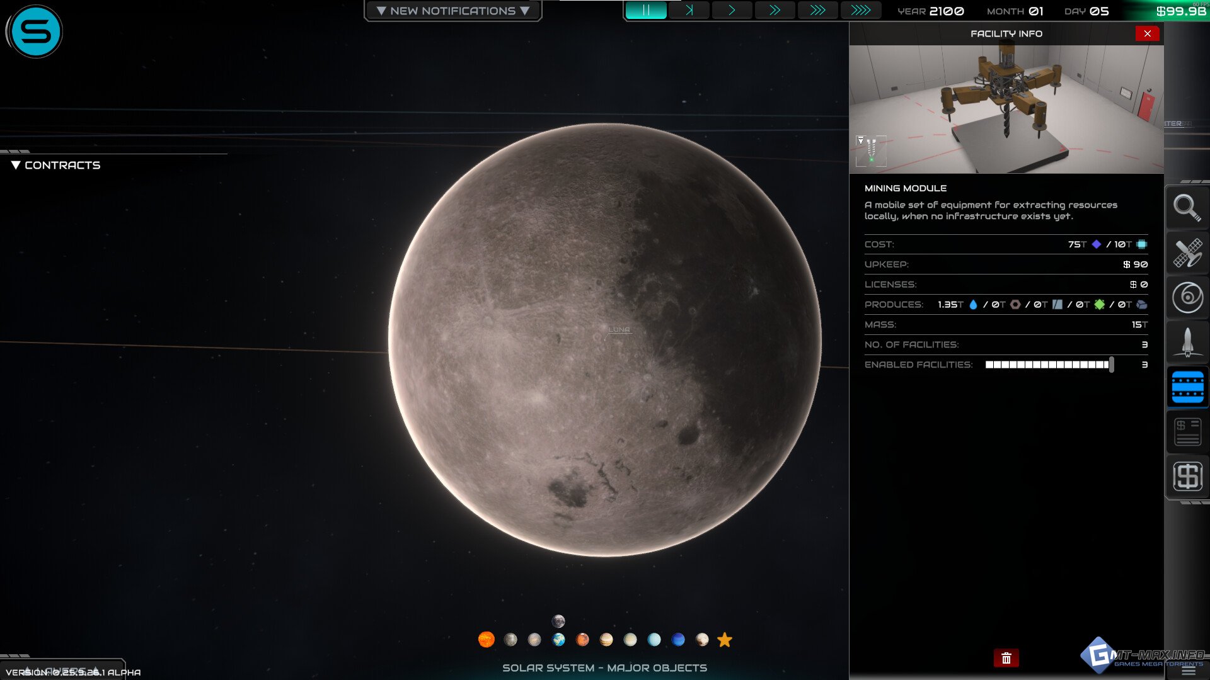Viewport: 1210px width, 680px height.
Task: Adjust the Enabled Facilities slider
Action: (x=1111, y=365)
